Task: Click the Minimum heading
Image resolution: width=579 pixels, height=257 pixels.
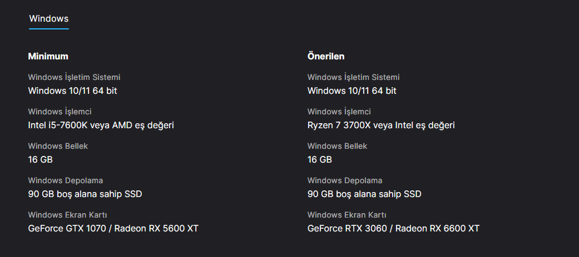Action: [48, 56]
